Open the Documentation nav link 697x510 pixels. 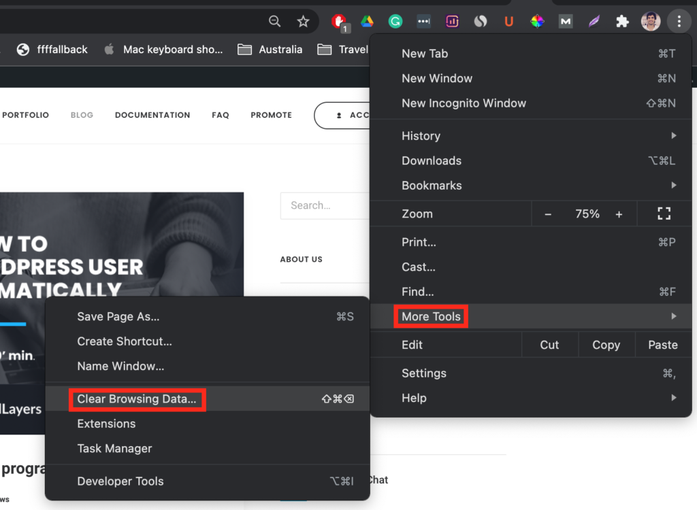pos(152,115)
